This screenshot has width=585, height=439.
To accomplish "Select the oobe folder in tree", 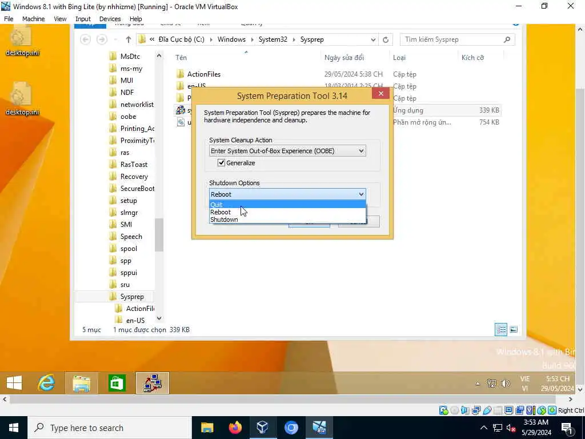I will point(128,117).
